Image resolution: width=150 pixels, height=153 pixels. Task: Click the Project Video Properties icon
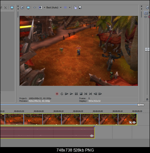[22, 7]
